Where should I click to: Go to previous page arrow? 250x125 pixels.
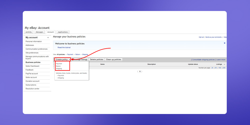click(138, 71)
